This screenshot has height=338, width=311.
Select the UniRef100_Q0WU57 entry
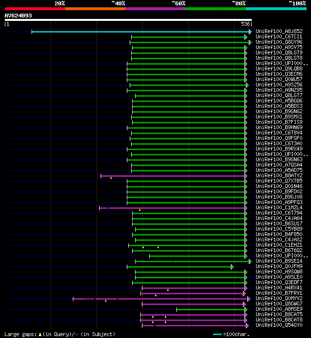(279, 79)
